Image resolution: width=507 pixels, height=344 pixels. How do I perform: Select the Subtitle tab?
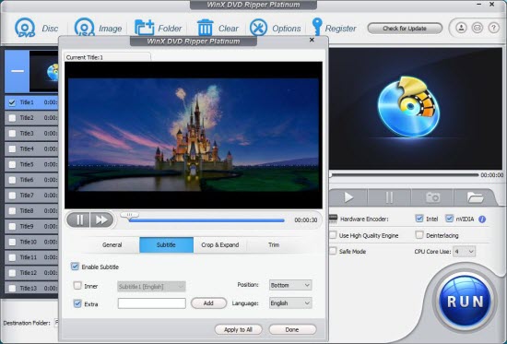pyautogui.click(x=167, y=245)
